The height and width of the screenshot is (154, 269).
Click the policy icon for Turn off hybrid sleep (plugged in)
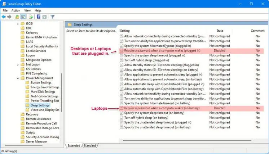(x=122, y=60)
